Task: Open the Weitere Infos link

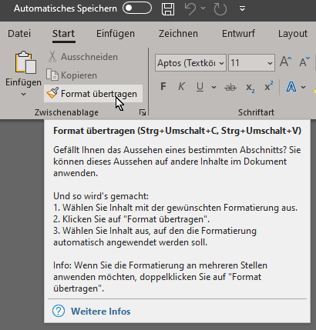Action: coord(101,312)
